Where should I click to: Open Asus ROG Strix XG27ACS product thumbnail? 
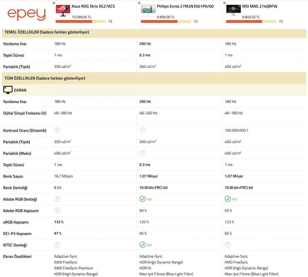pos(63,11)
